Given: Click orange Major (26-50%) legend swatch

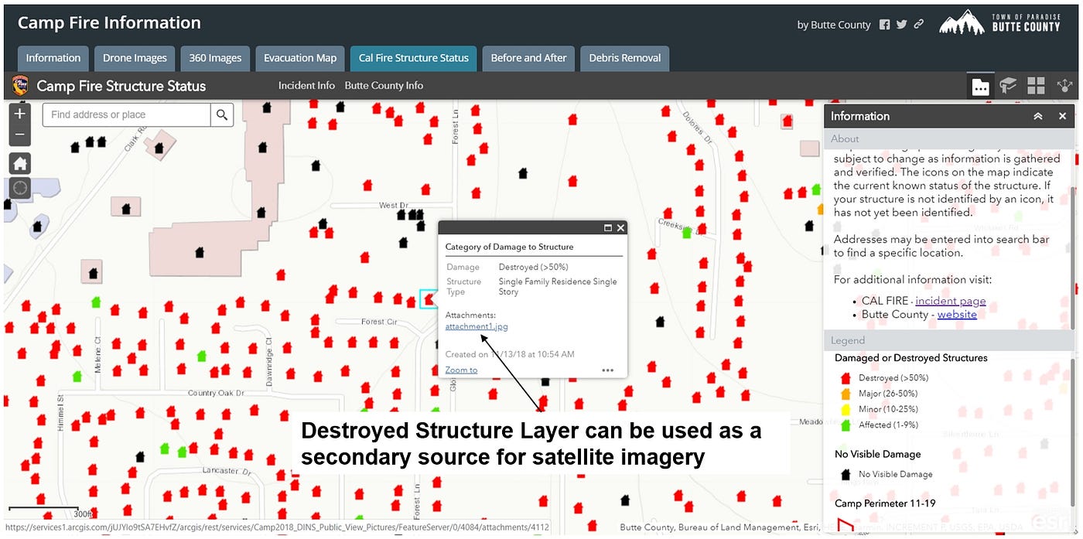Looking at the screenshot, I should tap(845, 394).
